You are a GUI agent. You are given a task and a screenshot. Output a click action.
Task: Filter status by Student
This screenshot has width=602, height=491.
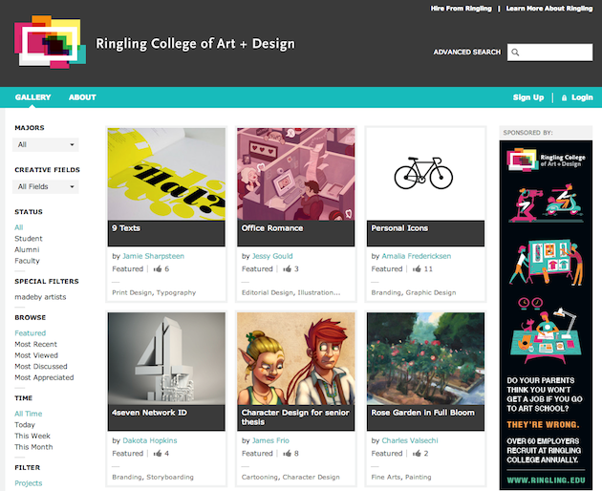29,239
